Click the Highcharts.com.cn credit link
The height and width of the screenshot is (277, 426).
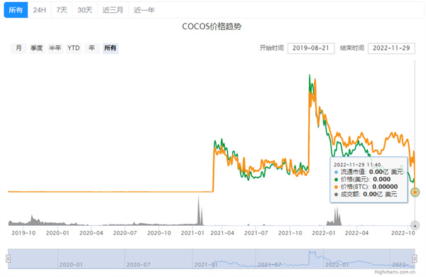tap(395, 272)
